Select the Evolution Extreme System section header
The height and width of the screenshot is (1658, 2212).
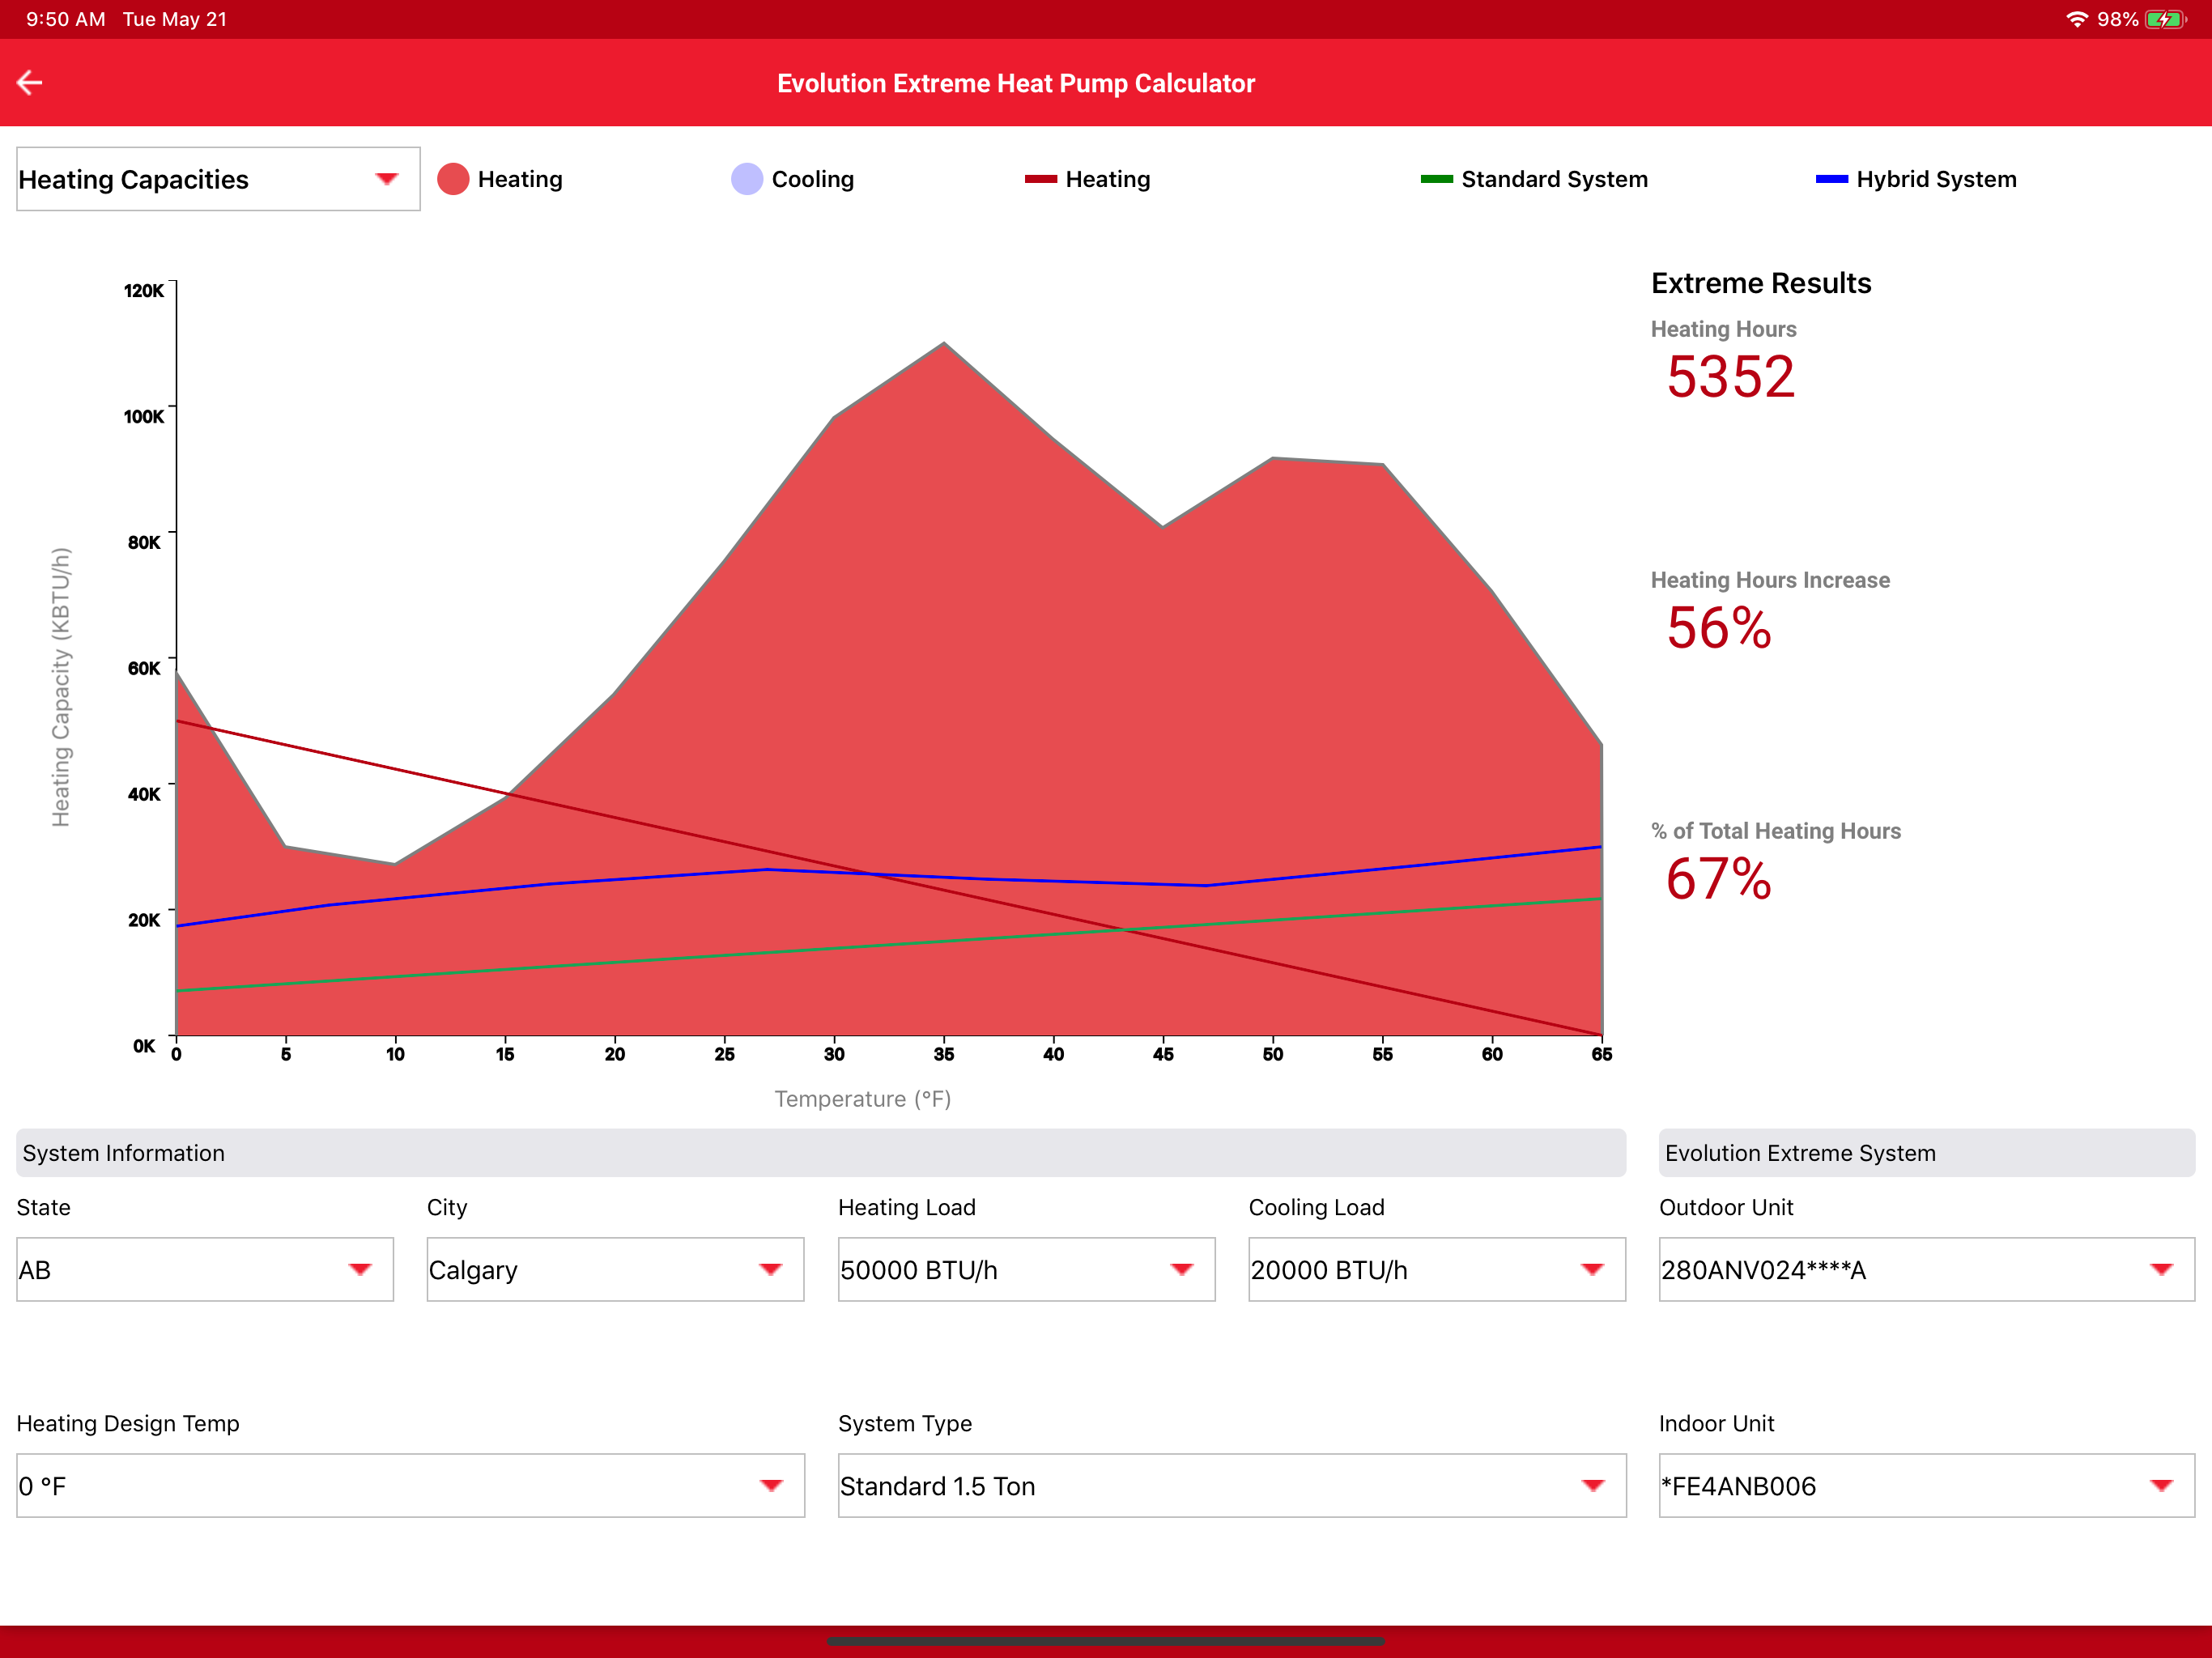[x=1926, y=1152]
